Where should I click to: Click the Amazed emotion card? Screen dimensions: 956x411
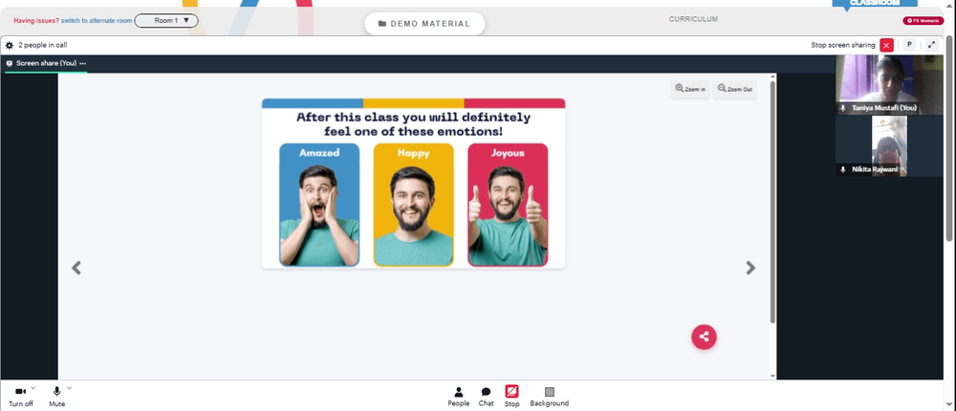click(319, 205)
